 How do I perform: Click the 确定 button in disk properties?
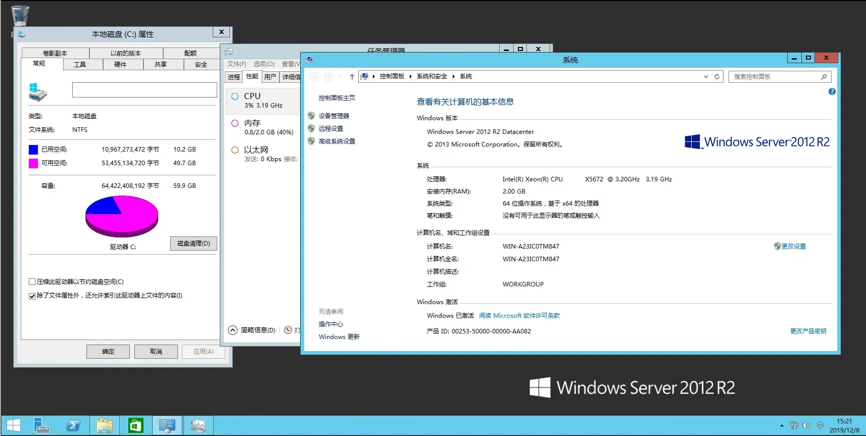(x=108, y=352)
